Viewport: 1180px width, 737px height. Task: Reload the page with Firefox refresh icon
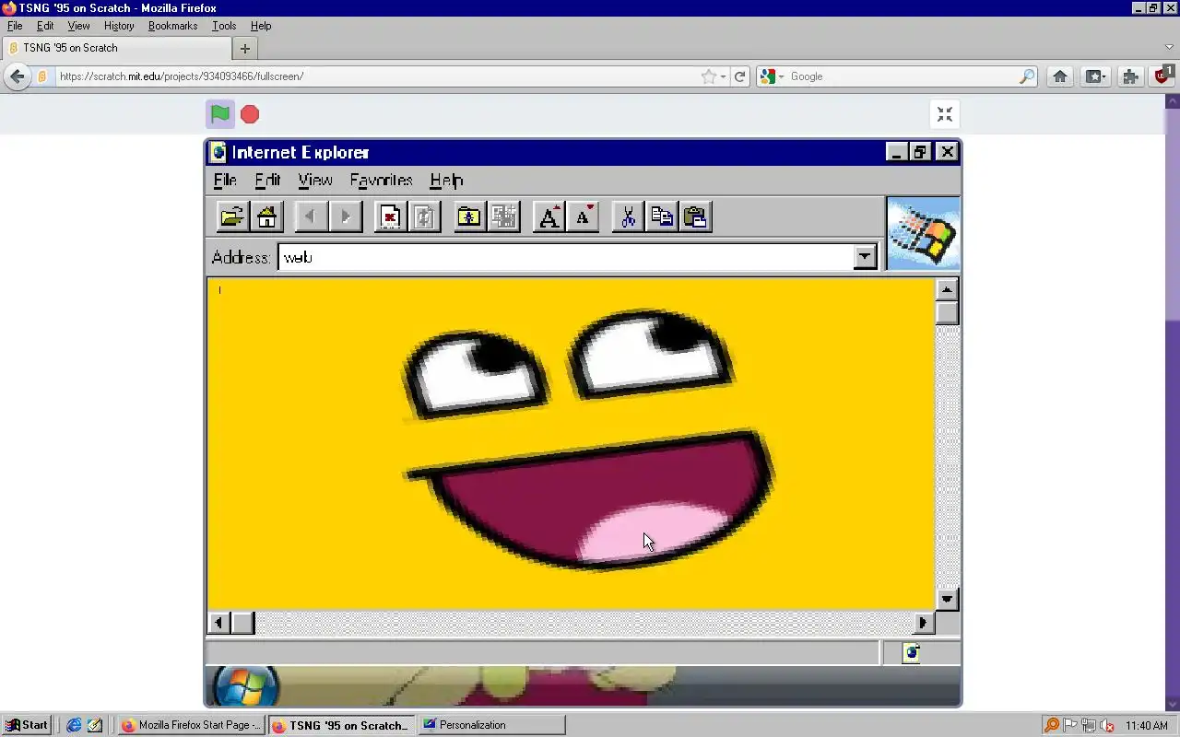pos(739,76)
